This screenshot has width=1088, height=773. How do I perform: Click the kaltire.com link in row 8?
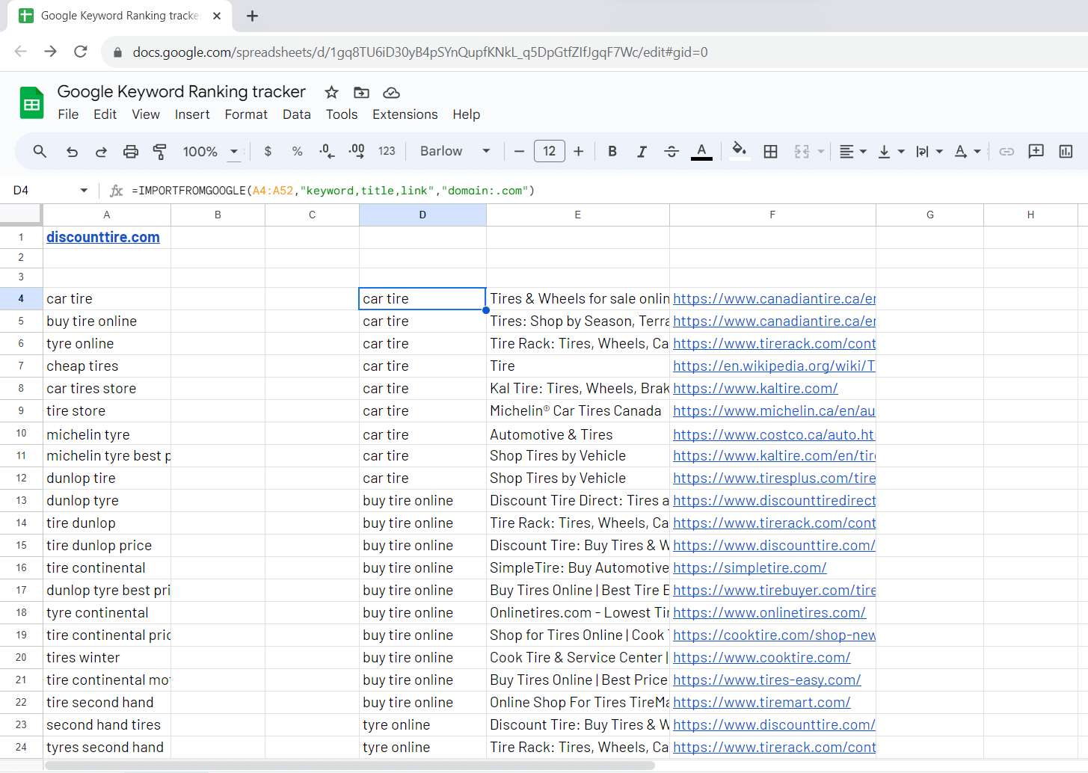[755, 389]
